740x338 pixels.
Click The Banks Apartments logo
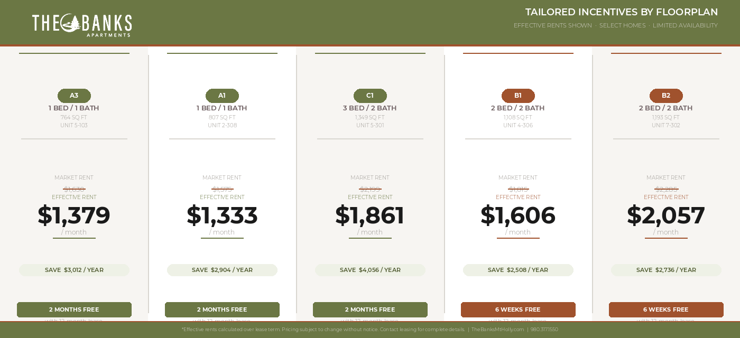click(82, 25)
